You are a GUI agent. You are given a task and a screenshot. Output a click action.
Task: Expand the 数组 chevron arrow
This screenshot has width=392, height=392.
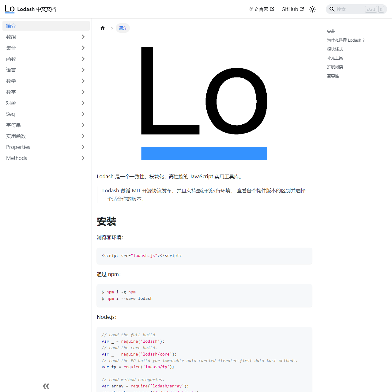83,37
